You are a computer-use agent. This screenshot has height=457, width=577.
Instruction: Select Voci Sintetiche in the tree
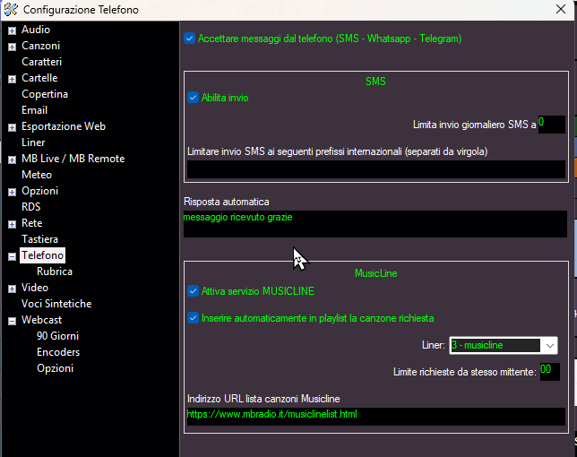56,304
